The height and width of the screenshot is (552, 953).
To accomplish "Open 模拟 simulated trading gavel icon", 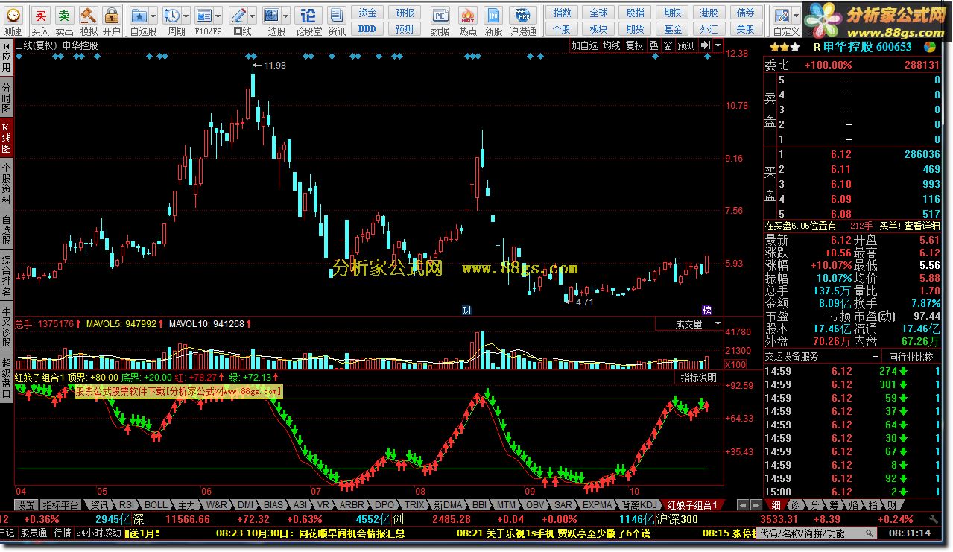I will (x=89, y=16).
